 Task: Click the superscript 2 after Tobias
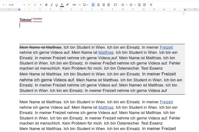click(x=32, y=19)
